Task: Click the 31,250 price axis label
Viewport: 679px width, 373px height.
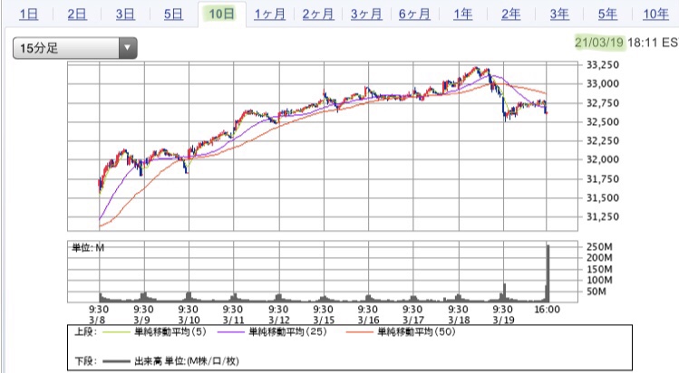Action: tap(602, 216)
